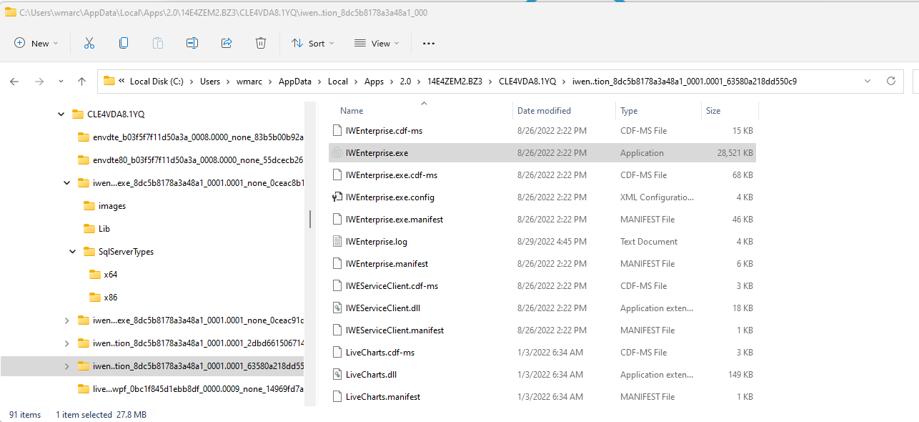Sort files by Date modified column
The width and height of the screenshot is (919, 422).
tap(544, 111)
